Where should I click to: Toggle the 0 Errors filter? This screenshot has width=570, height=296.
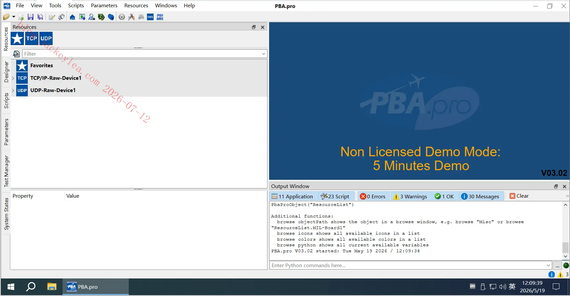(373, 196)
